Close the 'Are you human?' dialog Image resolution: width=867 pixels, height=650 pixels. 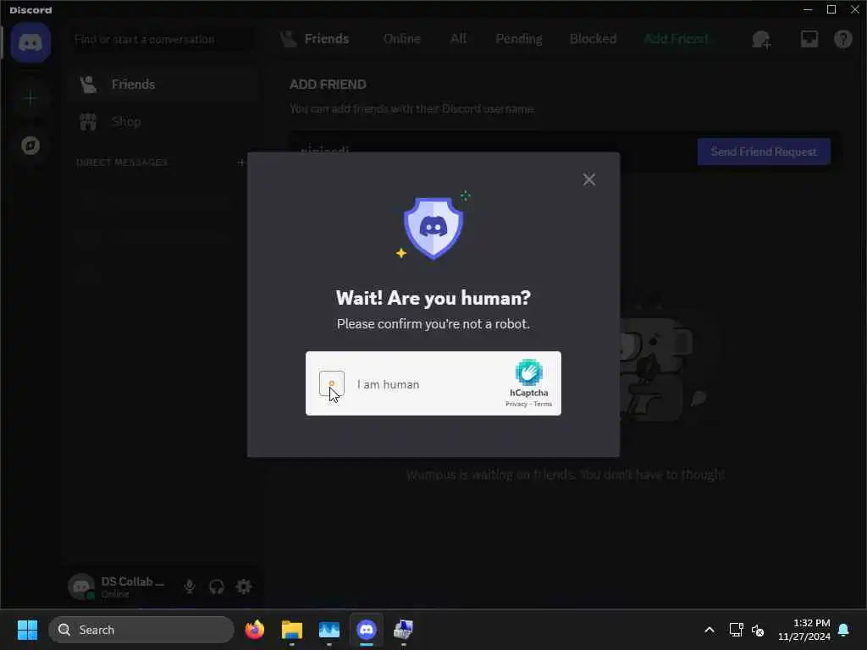point(589,179)
